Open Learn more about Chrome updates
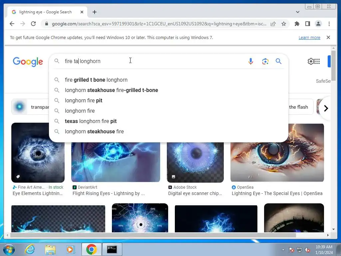Image resolution: width=341 pixels, height=256 pixels. pos(309,37)
